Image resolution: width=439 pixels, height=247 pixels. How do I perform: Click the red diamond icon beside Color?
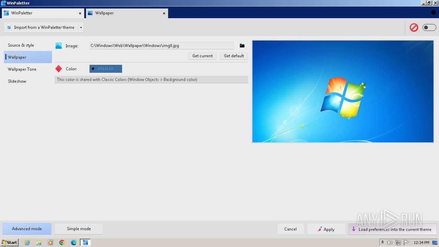pos(59,69)
